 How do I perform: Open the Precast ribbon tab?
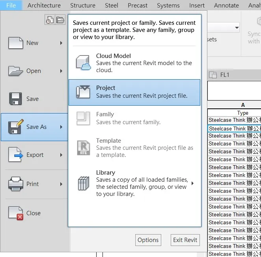click(138, 6)
